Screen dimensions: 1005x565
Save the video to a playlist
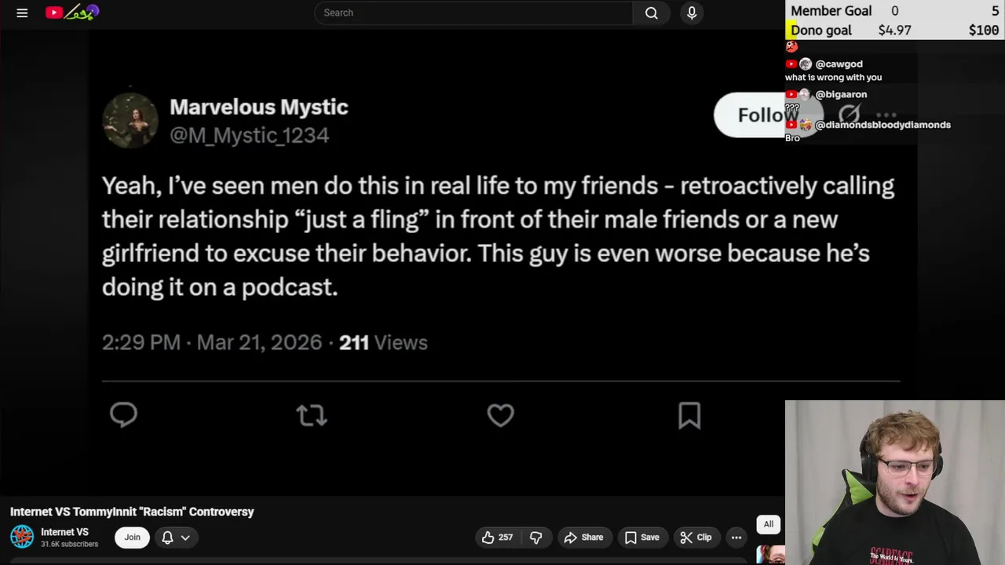[641, 538]
